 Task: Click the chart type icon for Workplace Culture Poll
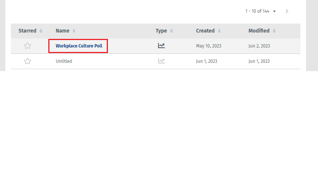point(161,46)
